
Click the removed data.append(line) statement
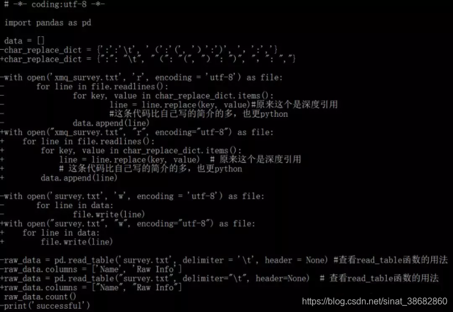(111, 123)
